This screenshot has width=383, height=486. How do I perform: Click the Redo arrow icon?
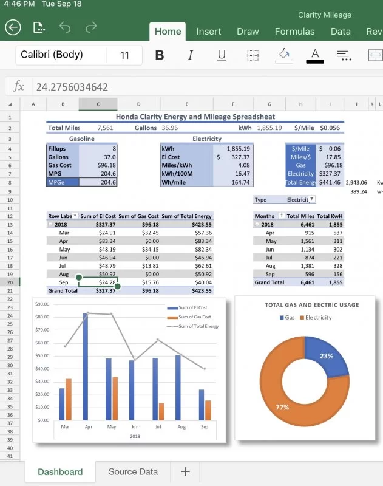tap(91, 27)
